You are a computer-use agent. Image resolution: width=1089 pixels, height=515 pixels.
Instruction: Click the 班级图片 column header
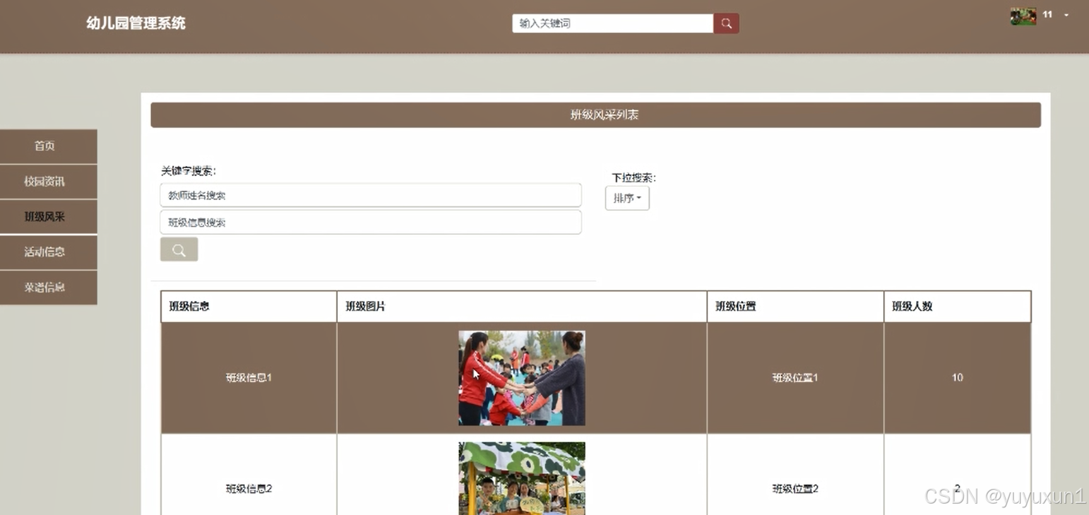tap(521, 307)
